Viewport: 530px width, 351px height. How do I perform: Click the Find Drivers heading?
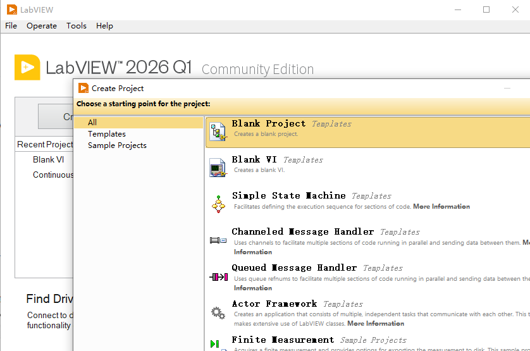pyautogui.click(x=50, y=299)
